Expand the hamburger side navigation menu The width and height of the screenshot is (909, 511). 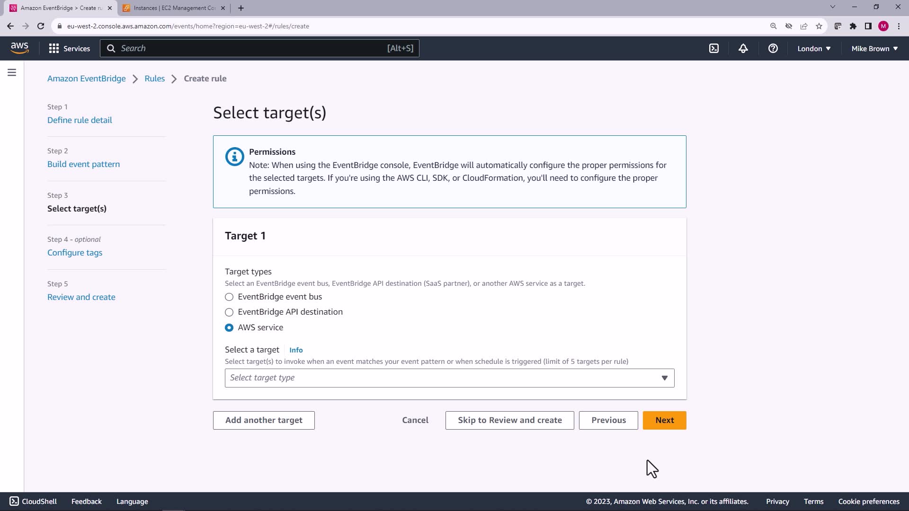tap(12, 72)
